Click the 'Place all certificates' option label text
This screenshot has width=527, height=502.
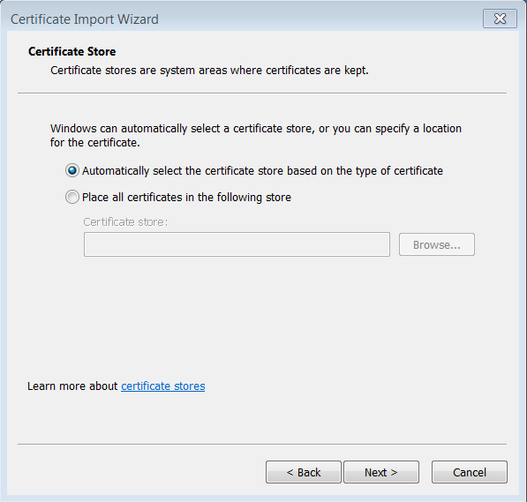coord(186,198)
